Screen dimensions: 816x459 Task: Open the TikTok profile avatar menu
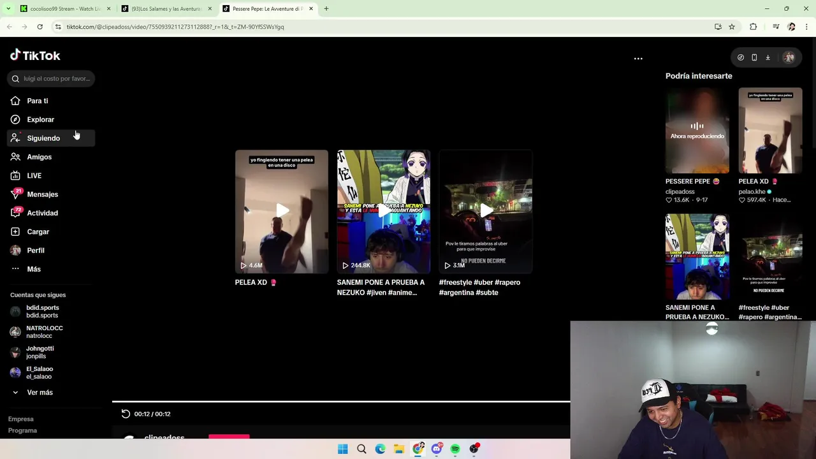click(x=789, y=57)
